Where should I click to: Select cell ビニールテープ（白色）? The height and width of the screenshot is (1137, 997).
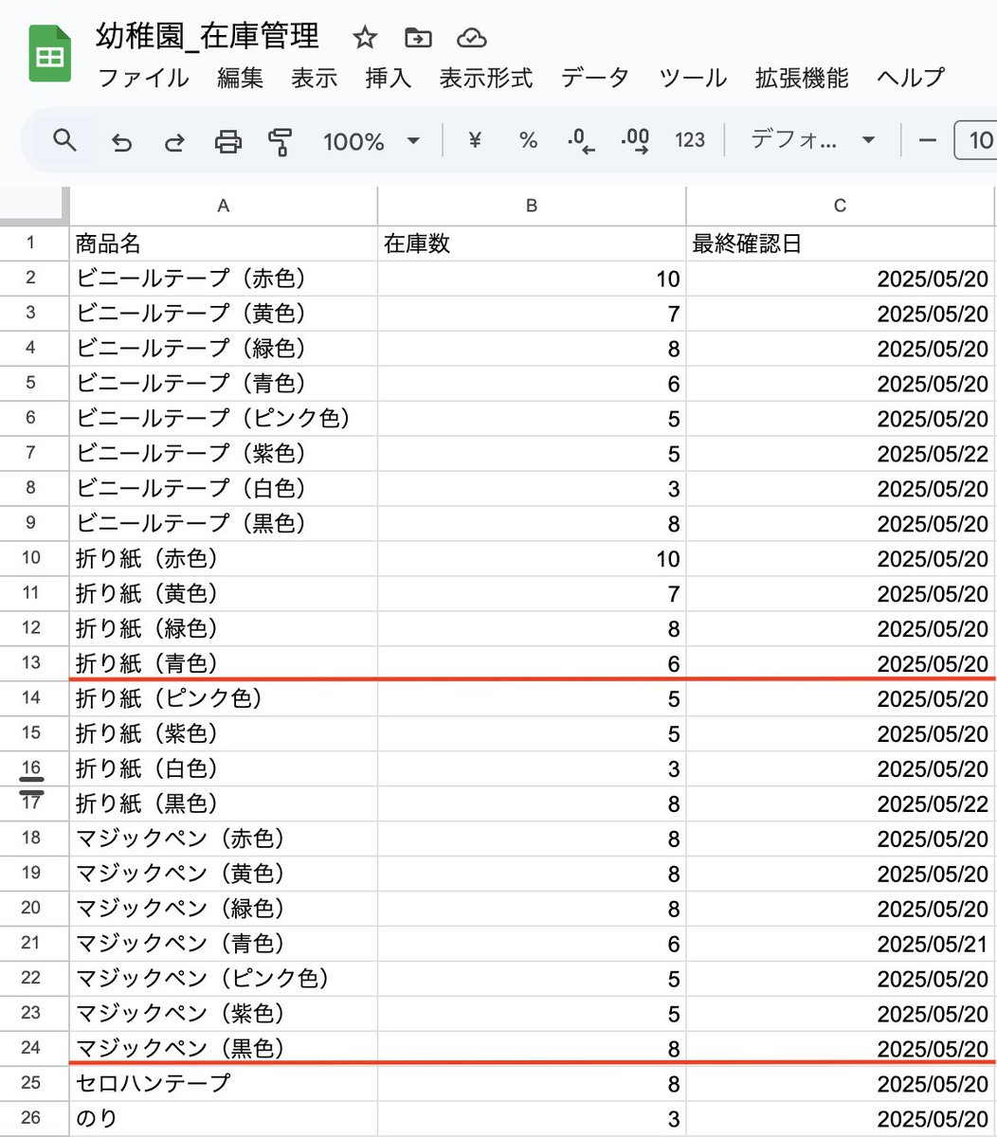pyautogui.click(x=224, y=488)
